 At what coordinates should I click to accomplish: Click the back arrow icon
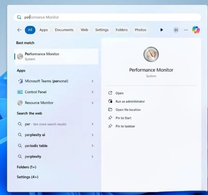pyautogui.click(x=19, y=30)
